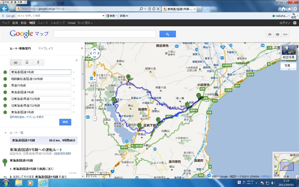Click the browser back arrow button
Viewport: 299px width, 187px height.
[x=4, y=8]
